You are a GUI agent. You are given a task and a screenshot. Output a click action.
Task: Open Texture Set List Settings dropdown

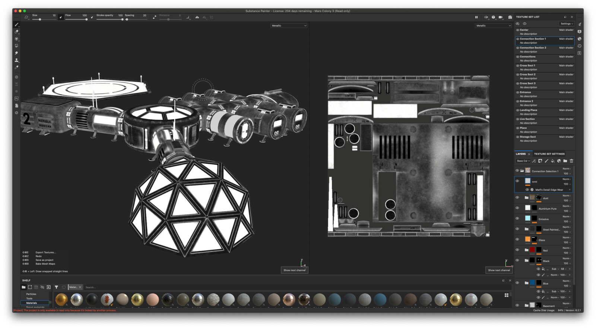point(567,24)
